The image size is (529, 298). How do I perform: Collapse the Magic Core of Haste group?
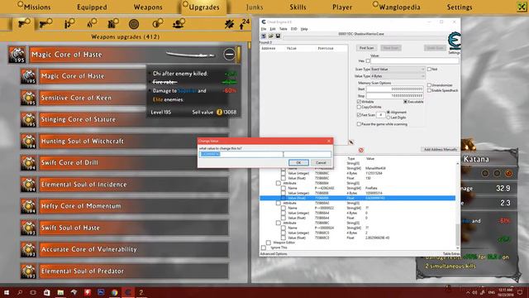[229, 54]
